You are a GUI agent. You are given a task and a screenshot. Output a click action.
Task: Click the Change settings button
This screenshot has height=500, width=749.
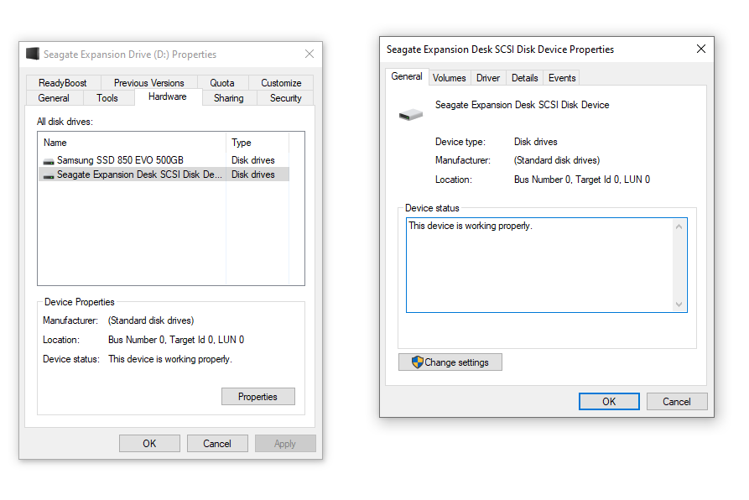click(450, 362)
